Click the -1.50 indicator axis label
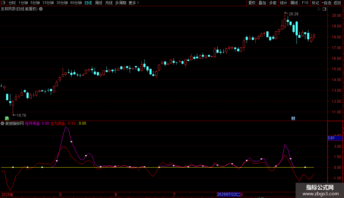The width and height of the screenshot is (344, 198). click(337, 178)
